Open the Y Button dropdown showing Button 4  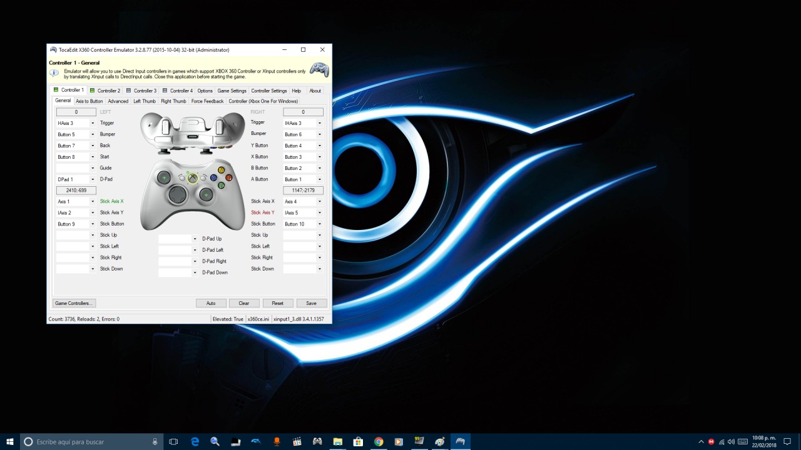pyautogui.click(x=303, y=146)
